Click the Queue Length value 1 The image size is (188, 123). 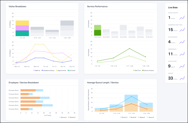[169, 18]
